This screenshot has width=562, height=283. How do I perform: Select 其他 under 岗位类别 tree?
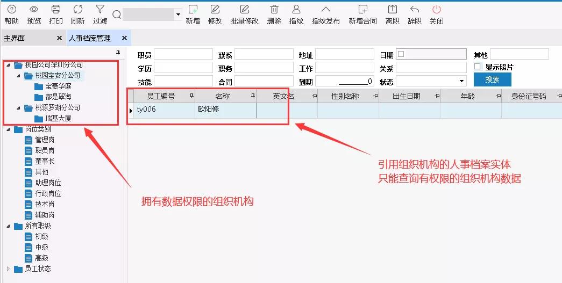click(x=41, y=172)
